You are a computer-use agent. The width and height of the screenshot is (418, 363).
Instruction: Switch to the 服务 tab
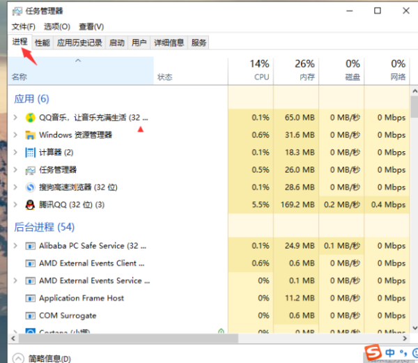[x=199, y=43]
